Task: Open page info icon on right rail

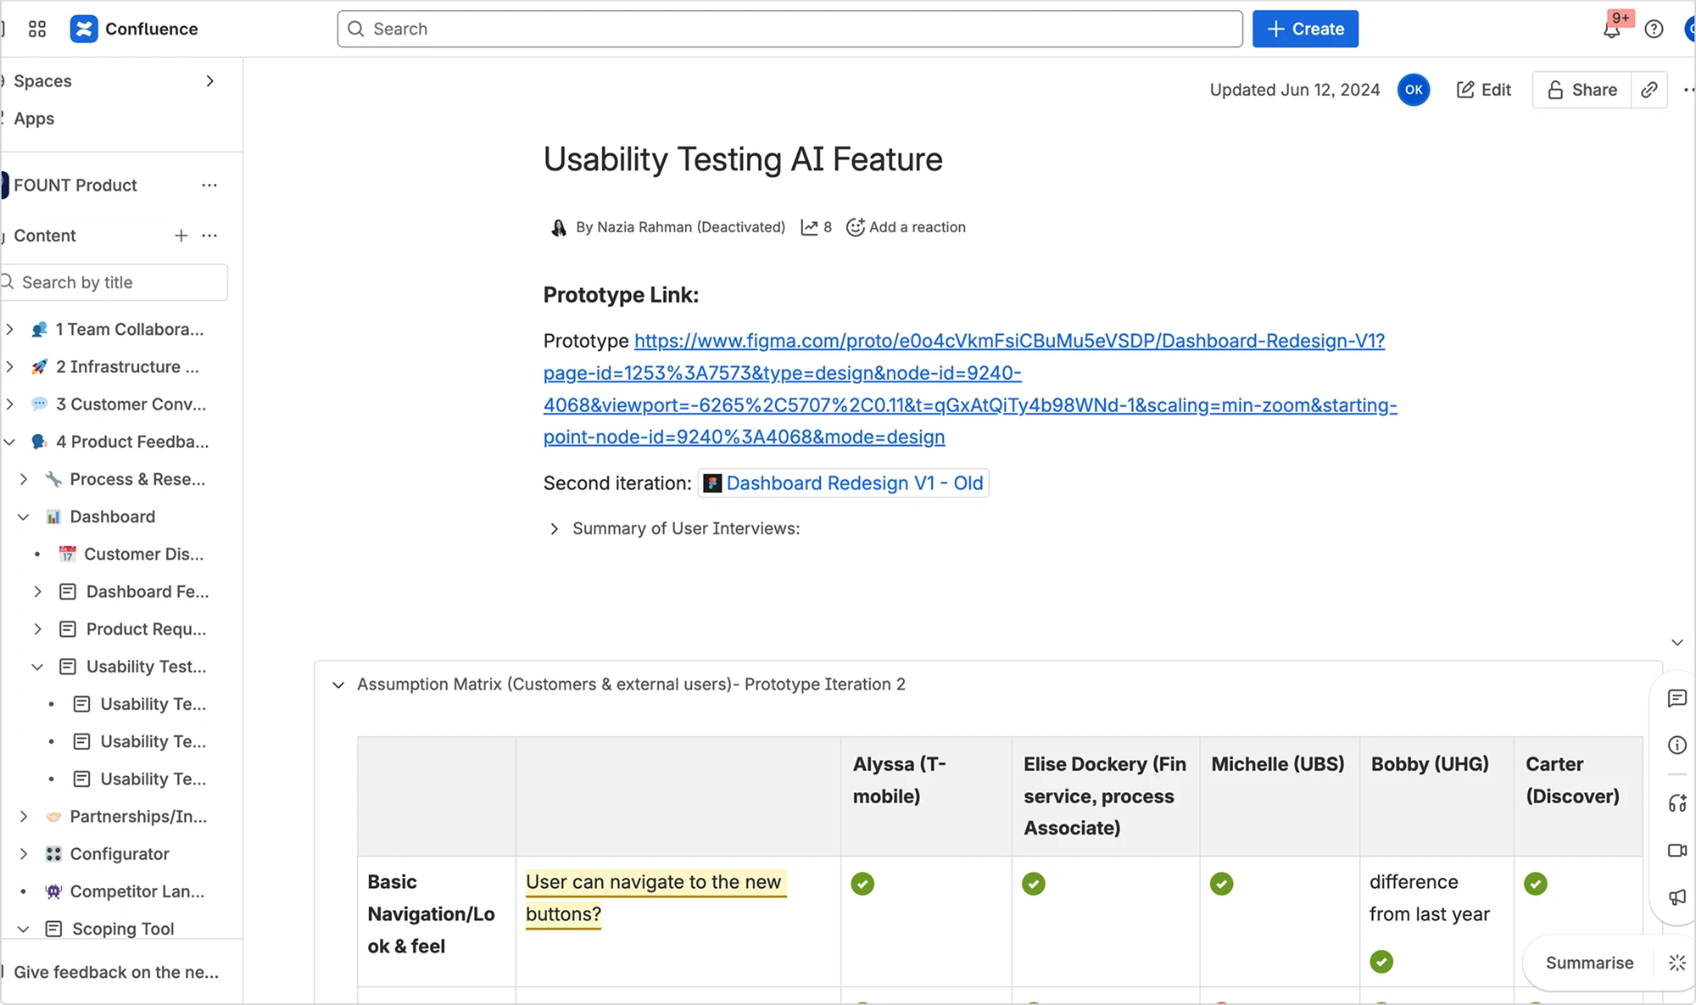Action: point(1676,745)
